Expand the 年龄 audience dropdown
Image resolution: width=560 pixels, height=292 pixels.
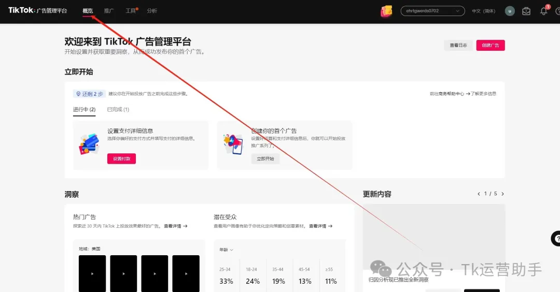[x=226, y=250]
